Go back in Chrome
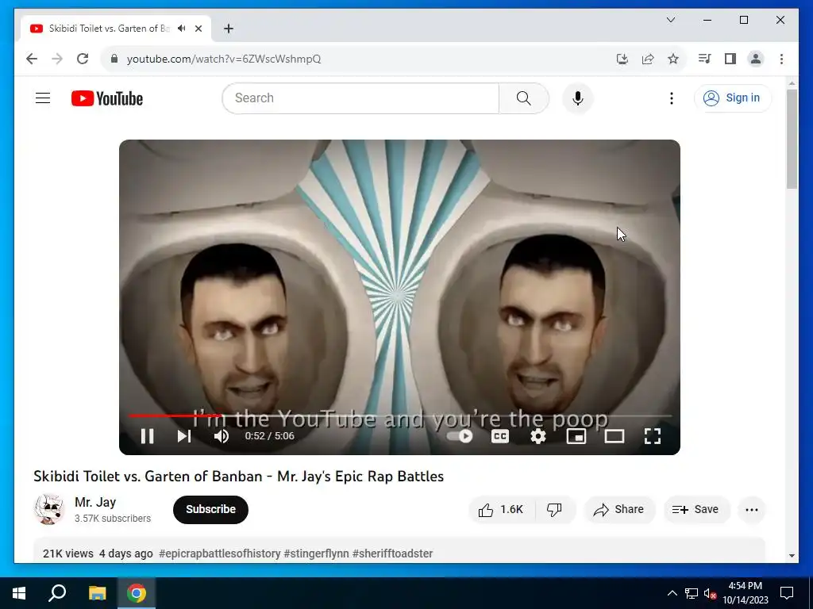The image size is (813, 609). [x=32, y=59]
